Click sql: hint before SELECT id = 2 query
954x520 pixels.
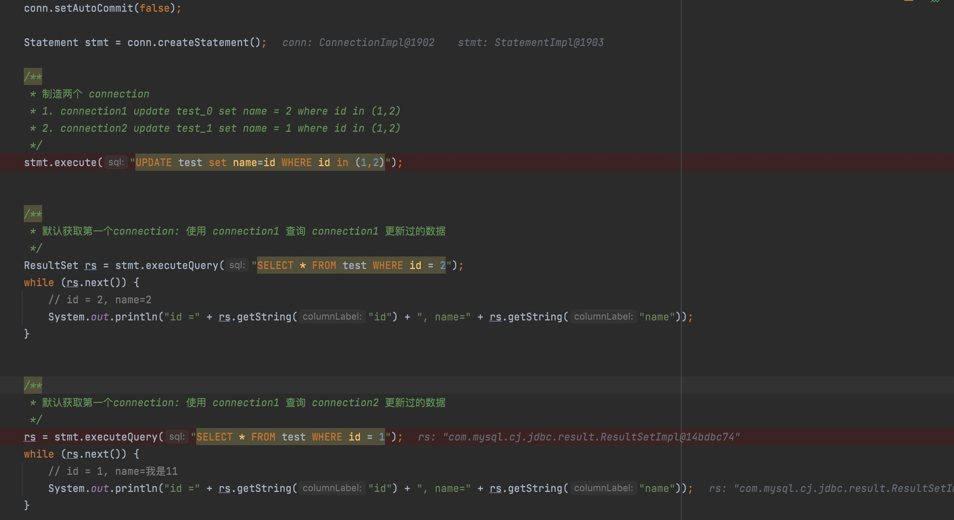(237, 265)
